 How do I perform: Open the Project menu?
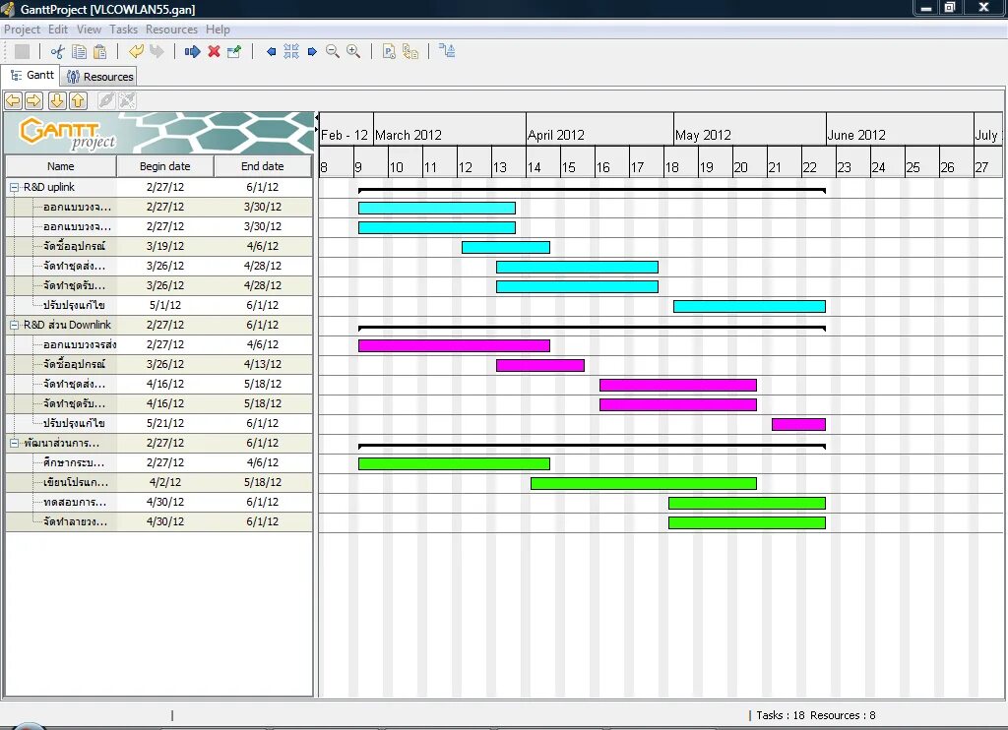point(22,30)
